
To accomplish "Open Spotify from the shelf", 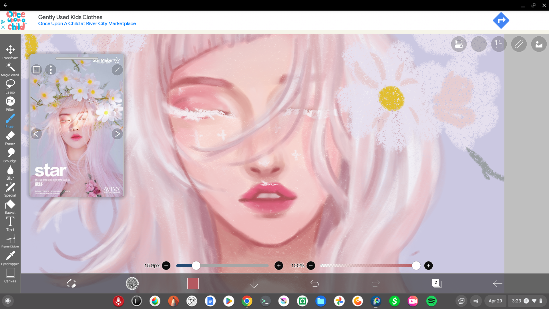I will click(431, 301).
